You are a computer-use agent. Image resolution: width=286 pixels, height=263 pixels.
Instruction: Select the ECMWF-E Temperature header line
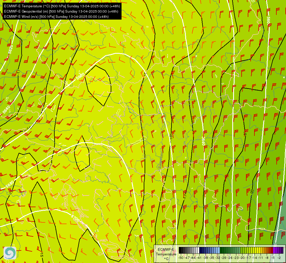coord(62,6)
